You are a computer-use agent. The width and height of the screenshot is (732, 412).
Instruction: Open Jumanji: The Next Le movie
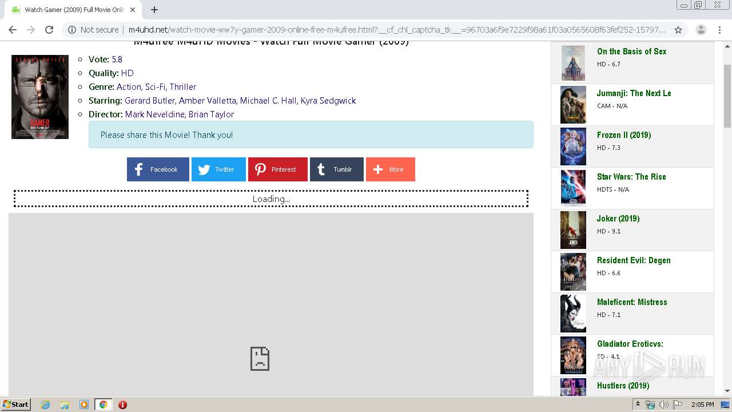tap(634, 93)
